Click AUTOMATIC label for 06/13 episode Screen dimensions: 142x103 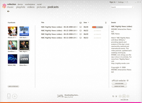tap(97, 38)
